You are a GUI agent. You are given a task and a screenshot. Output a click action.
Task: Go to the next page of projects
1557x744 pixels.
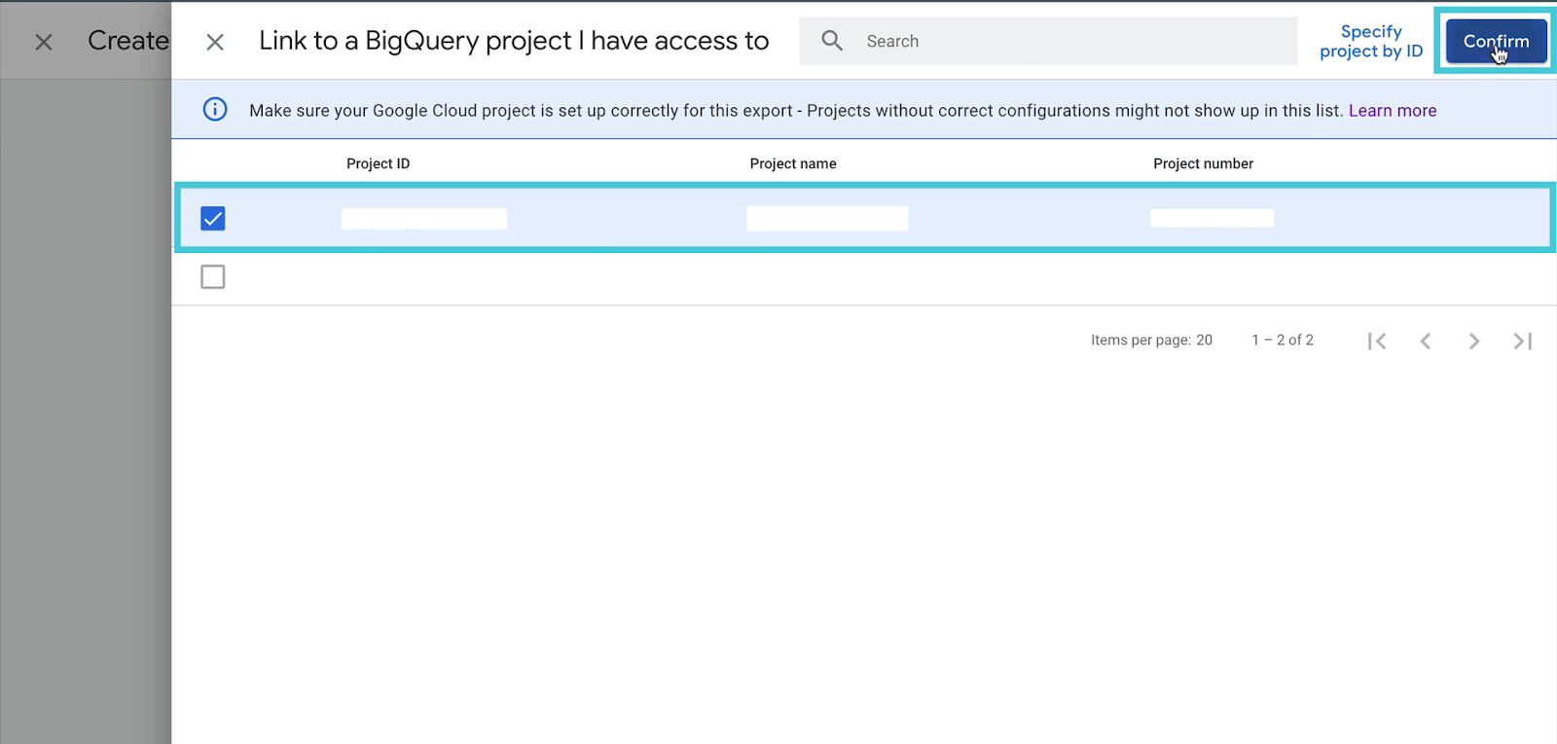point(1473,340)
